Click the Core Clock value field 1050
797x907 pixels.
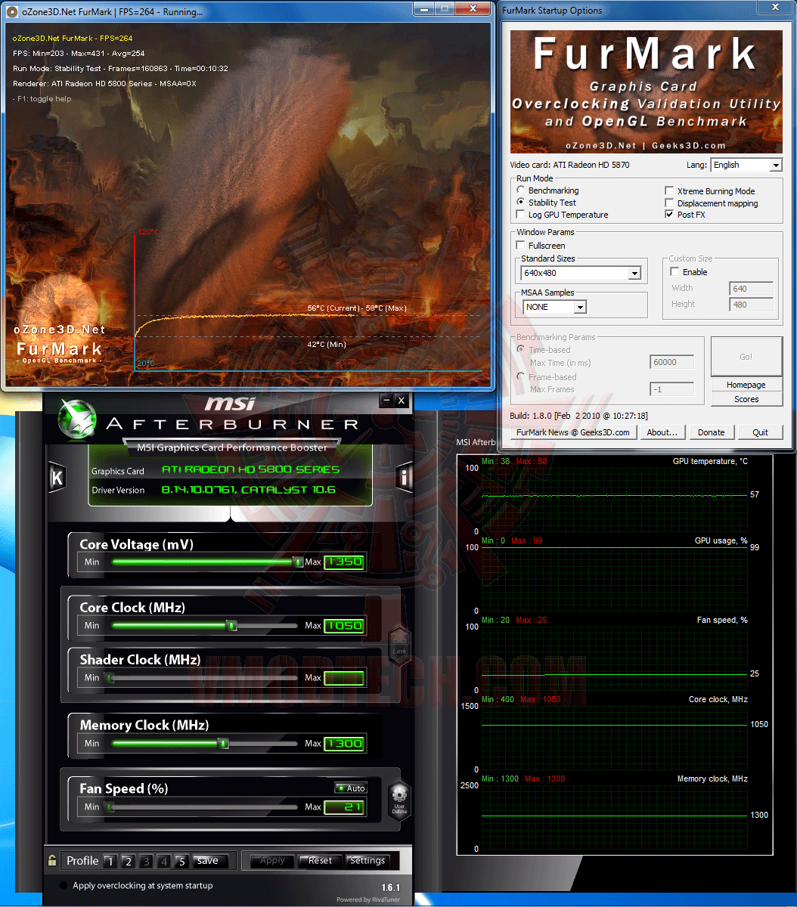[x=344, y=625]
